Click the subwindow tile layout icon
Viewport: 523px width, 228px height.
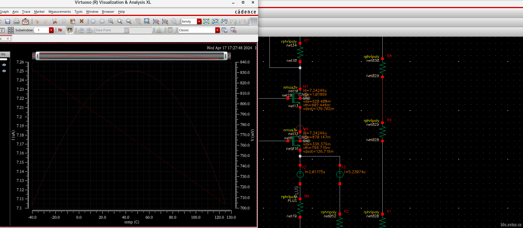[x=11, y=30]
